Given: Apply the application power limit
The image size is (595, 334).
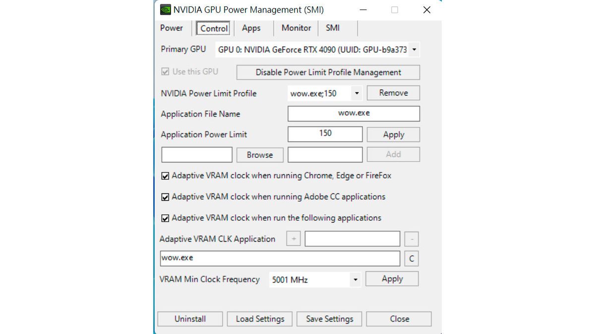Looking at the screenshot, I should click(393, 134).
